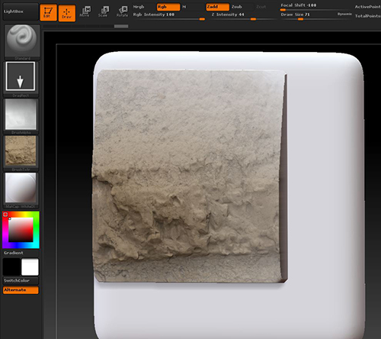381x339 pixels.
Task: Click the SwitchColor button
Action: coord(21,281)
